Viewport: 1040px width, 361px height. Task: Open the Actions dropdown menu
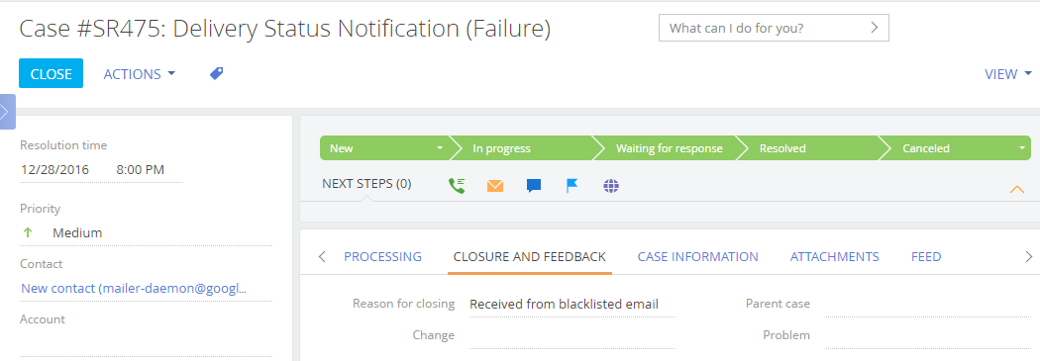[x=140, y=74]
